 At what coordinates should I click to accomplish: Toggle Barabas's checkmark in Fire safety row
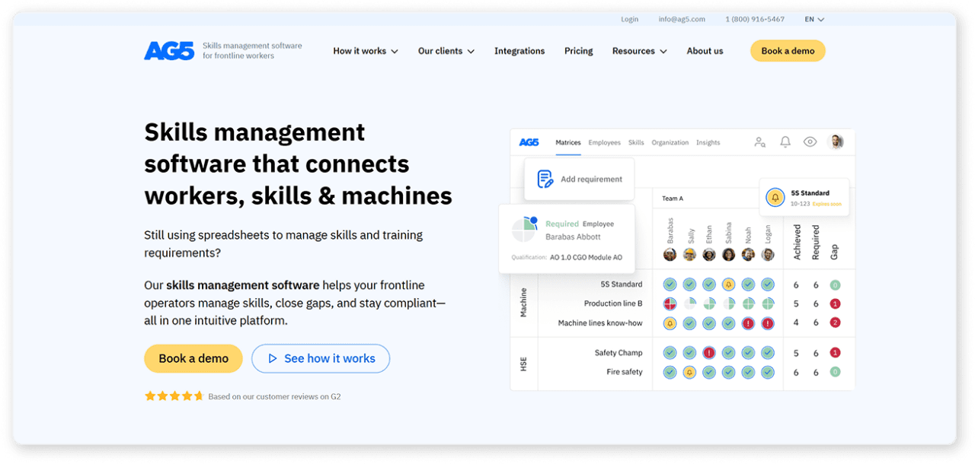[x=670, y=373]
